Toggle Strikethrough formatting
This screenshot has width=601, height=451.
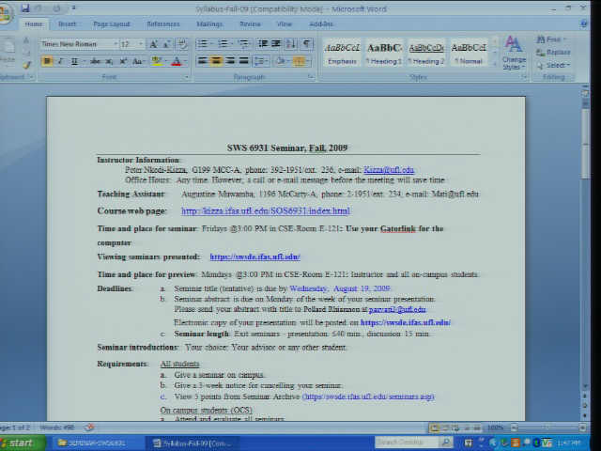pos(95,61)
